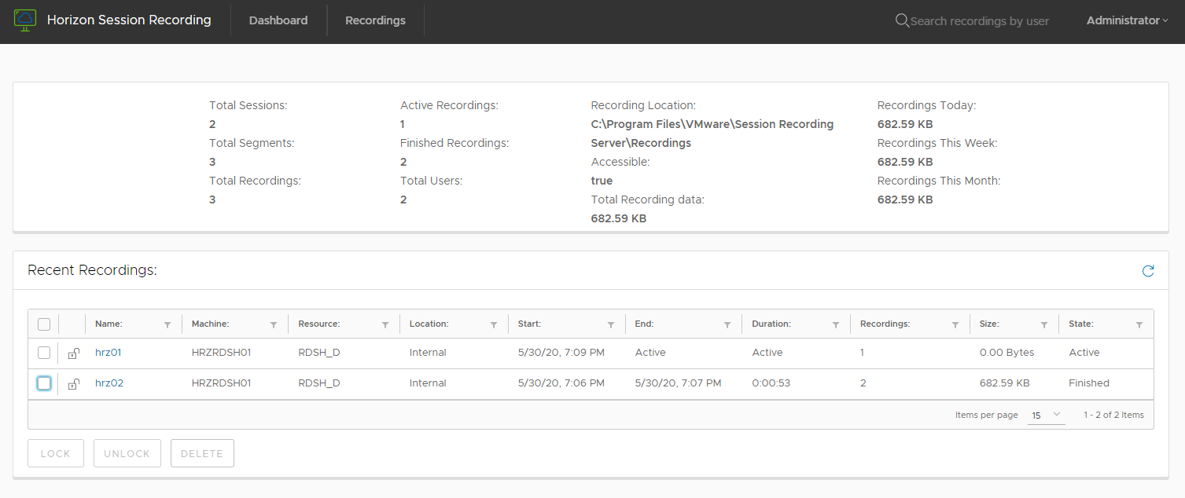Open the Location column filter
The height and width of the screenshot is (498, 1185).
pyautogui.click(x=494, y=324)
